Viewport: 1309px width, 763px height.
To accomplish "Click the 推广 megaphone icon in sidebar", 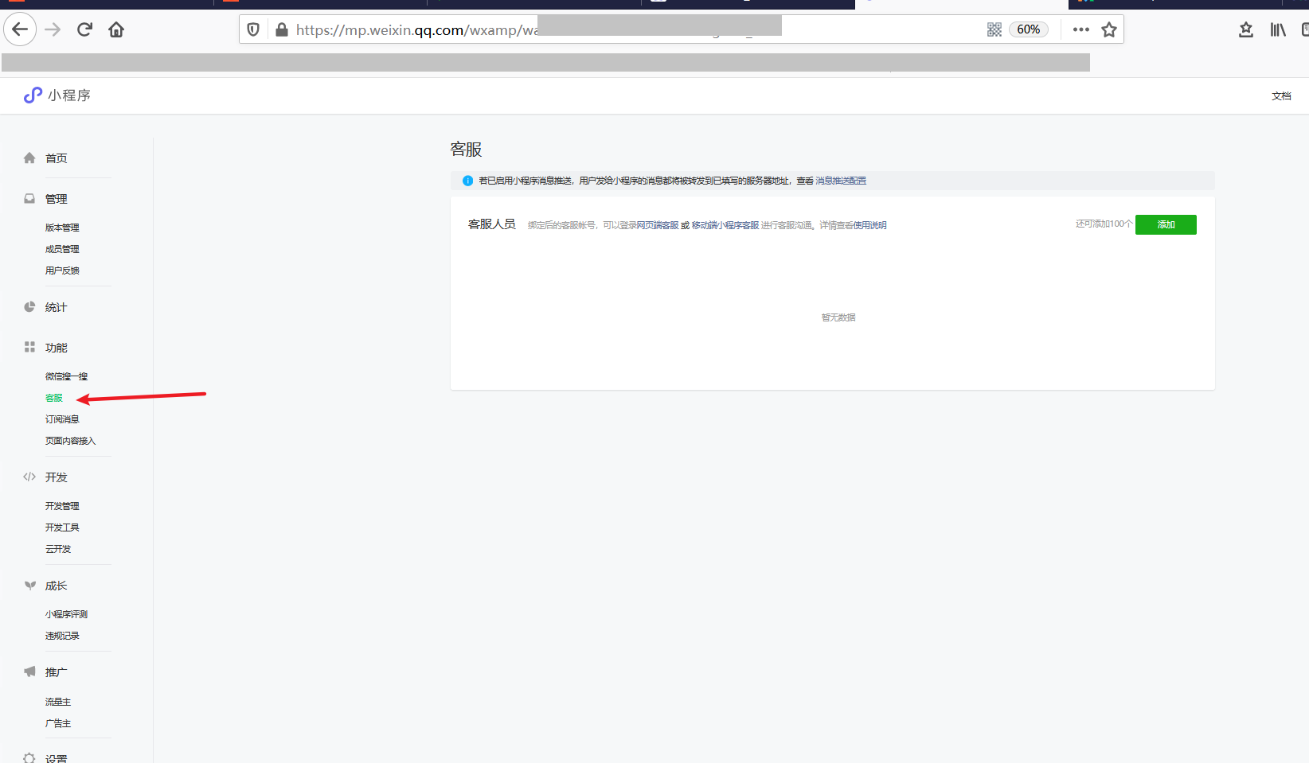I will [x=29, y=671].
